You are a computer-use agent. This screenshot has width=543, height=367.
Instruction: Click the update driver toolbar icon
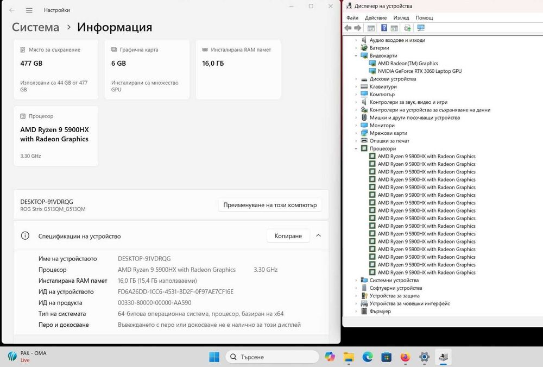pos(408,28)
